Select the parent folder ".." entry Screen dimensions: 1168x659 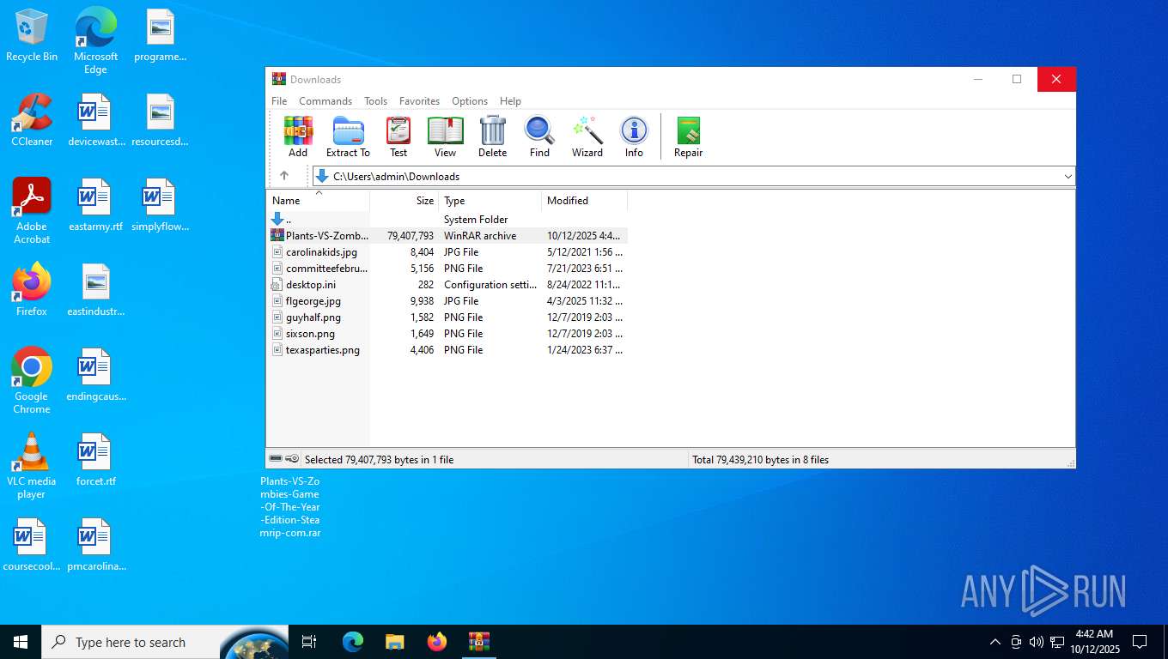tap(289, 220)
